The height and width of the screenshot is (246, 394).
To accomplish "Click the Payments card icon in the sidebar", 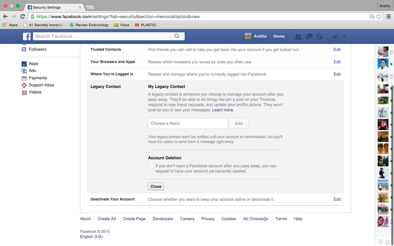I will (x=24, y=78).
